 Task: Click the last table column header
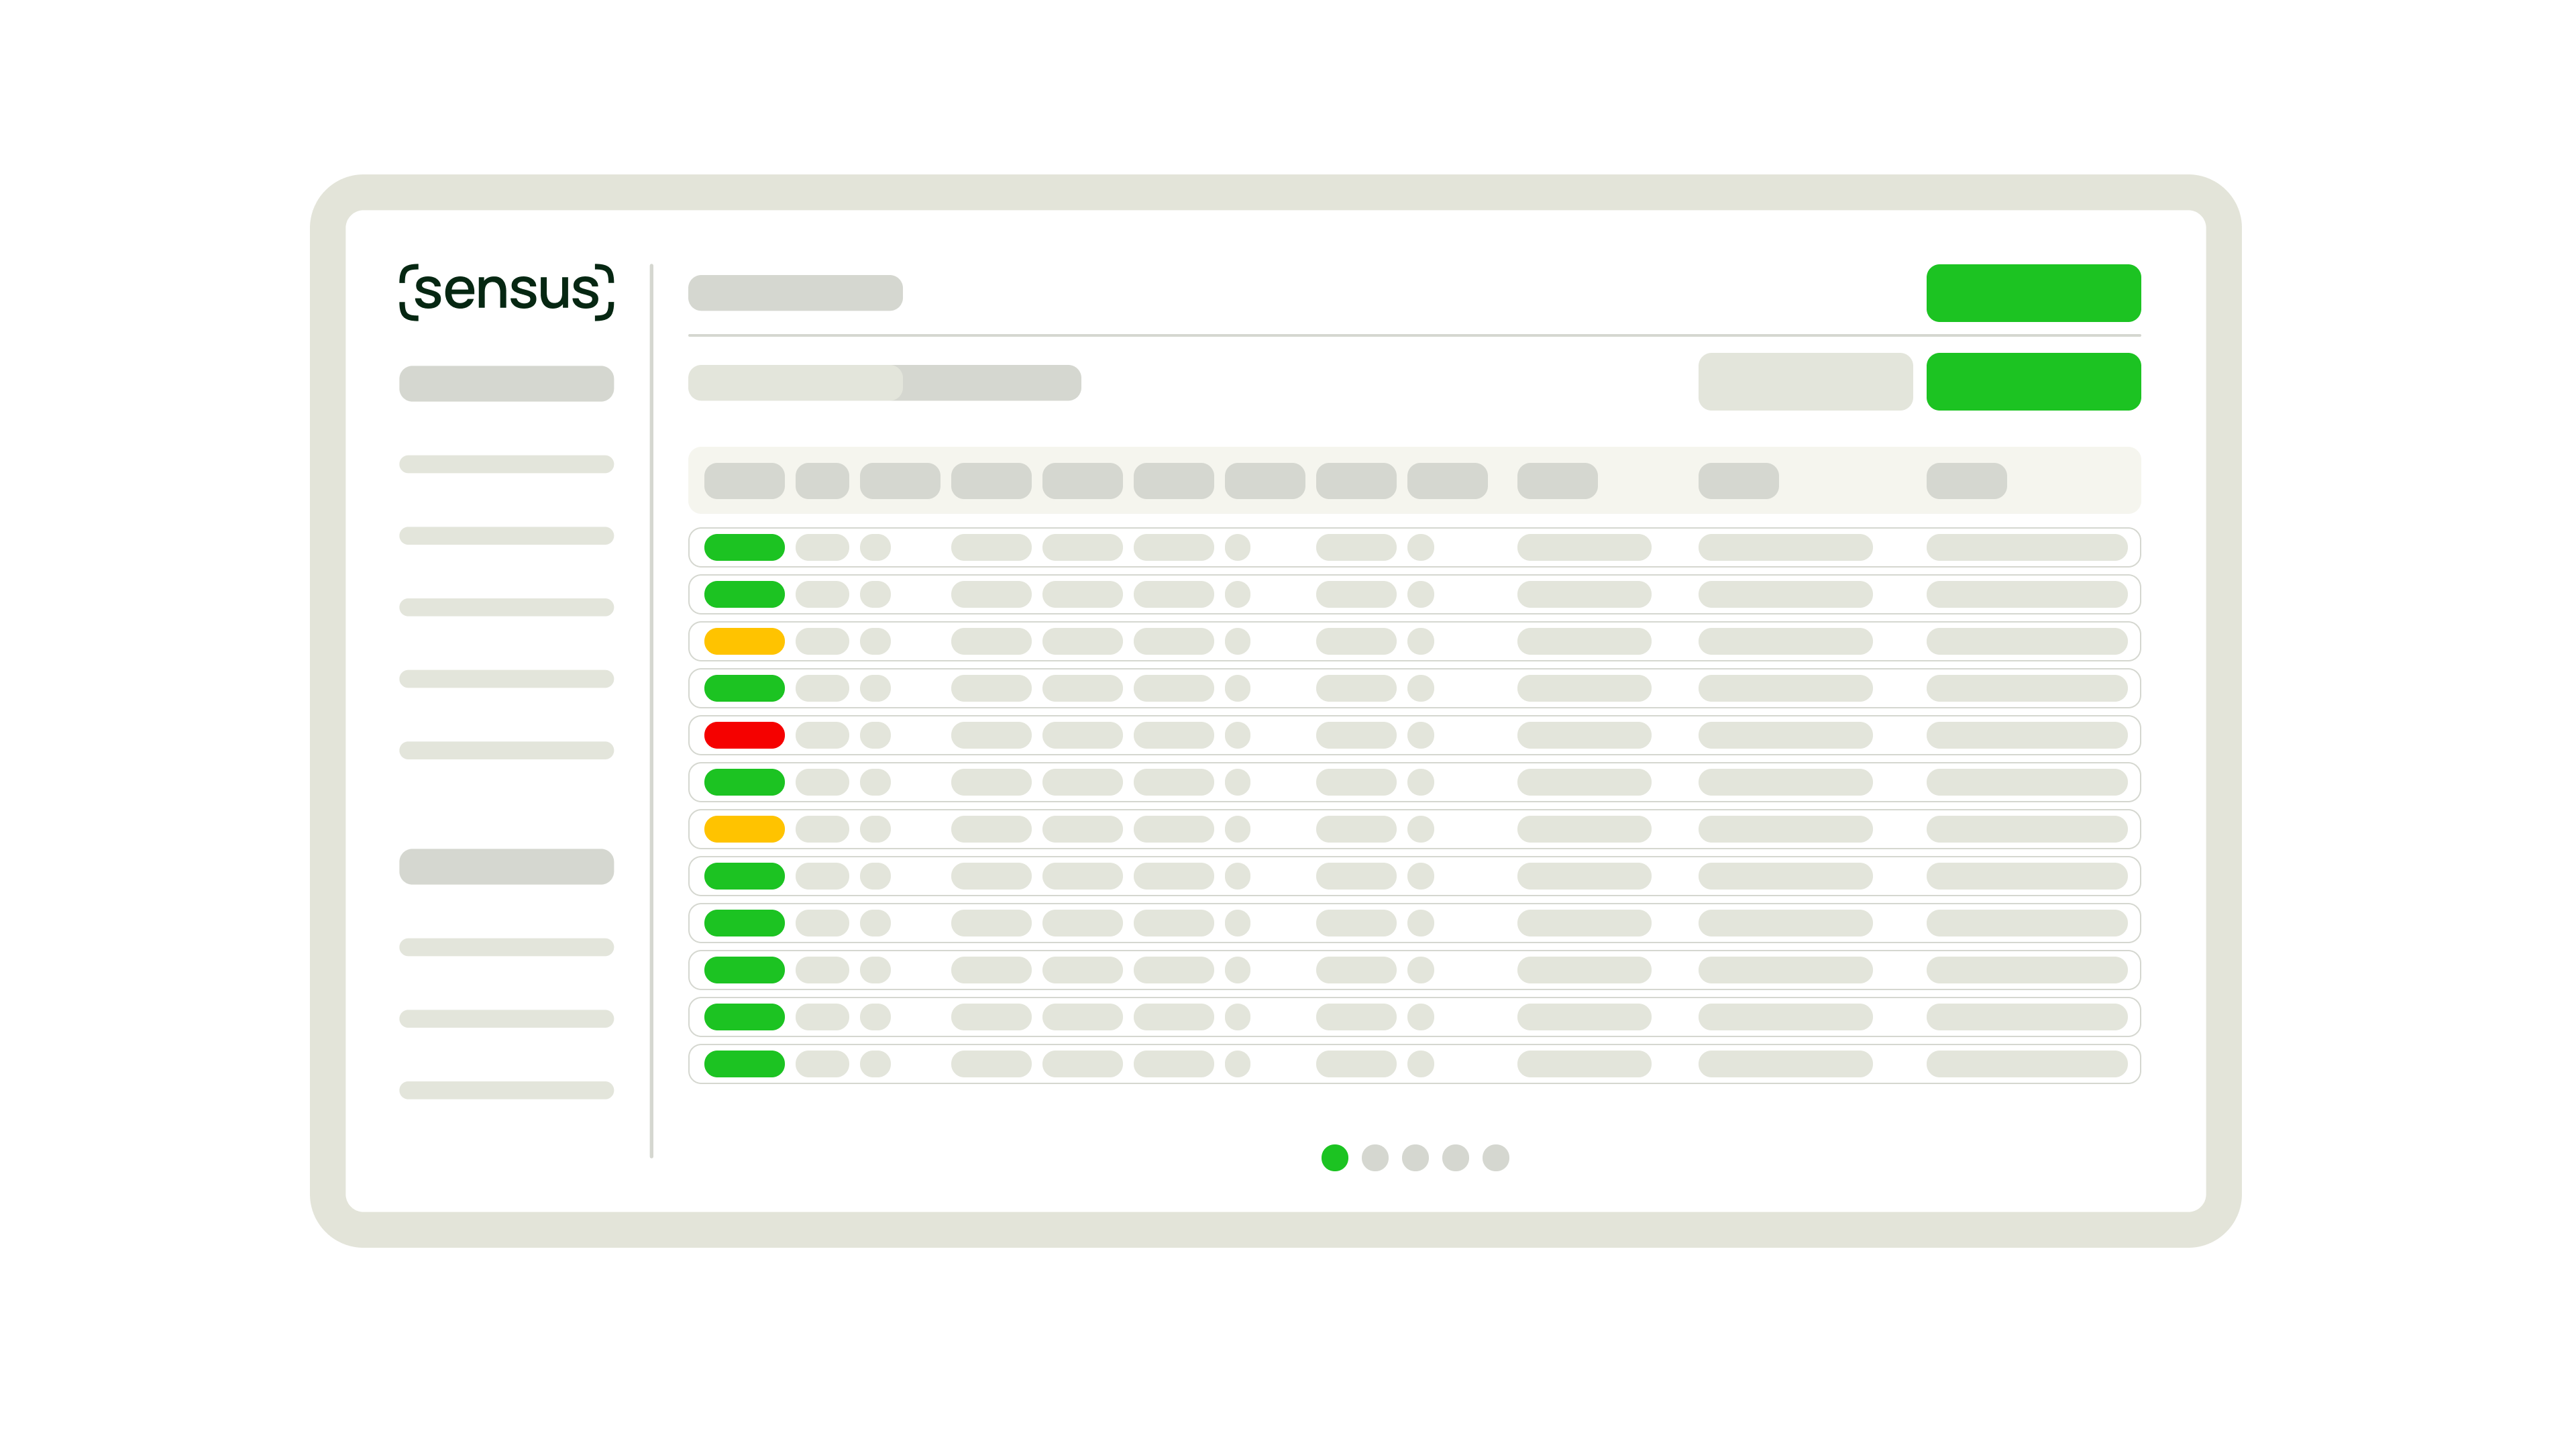(1966, 481)
